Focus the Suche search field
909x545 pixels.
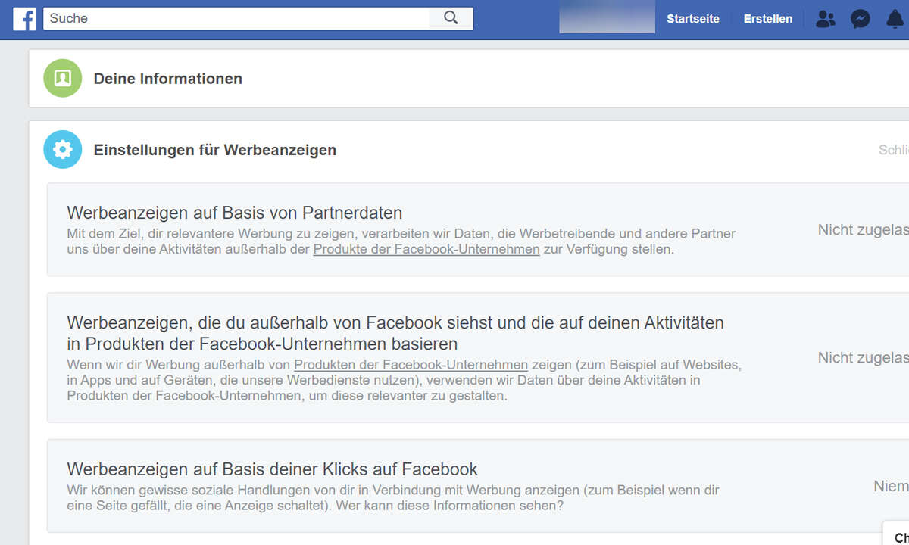236,18
